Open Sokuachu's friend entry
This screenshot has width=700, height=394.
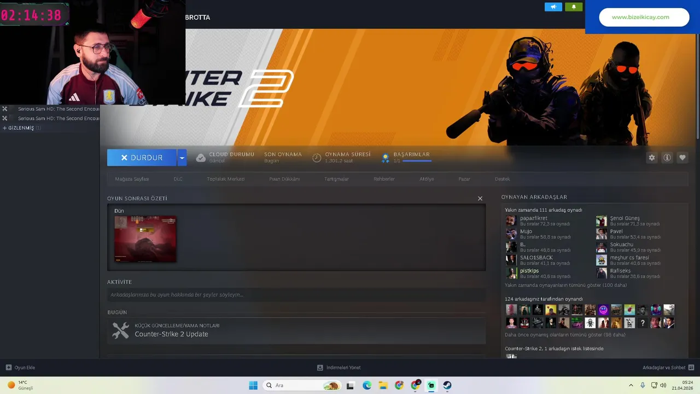(x=628, y=247)
